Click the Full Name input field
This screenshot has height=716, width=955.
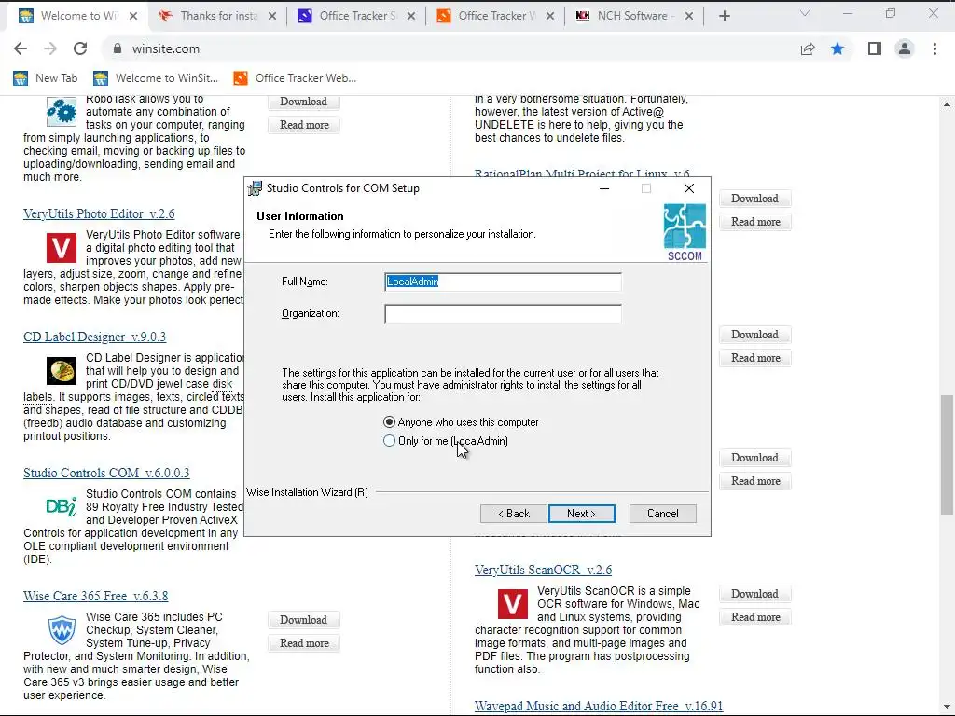coord(503,282)
